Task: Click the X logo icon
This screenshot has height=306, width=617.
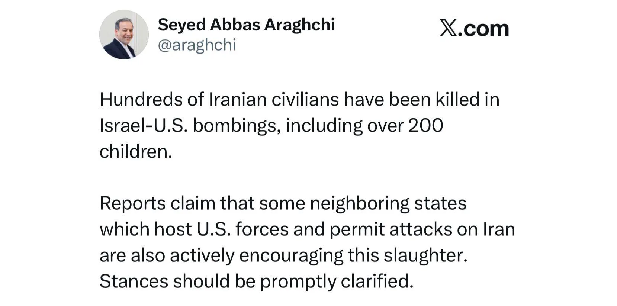Action: (x=448, y=28)
